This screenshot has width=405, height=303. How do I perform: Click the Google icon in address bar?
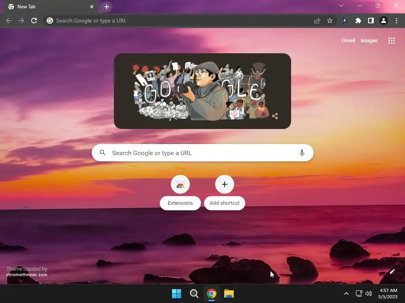point(50,21)
